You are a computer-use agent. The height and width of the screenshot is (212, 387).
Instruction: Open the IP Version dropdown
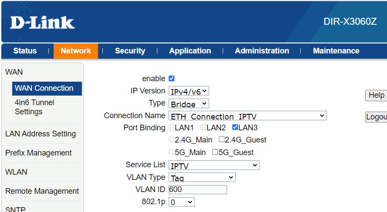click(x=189, y=91)
